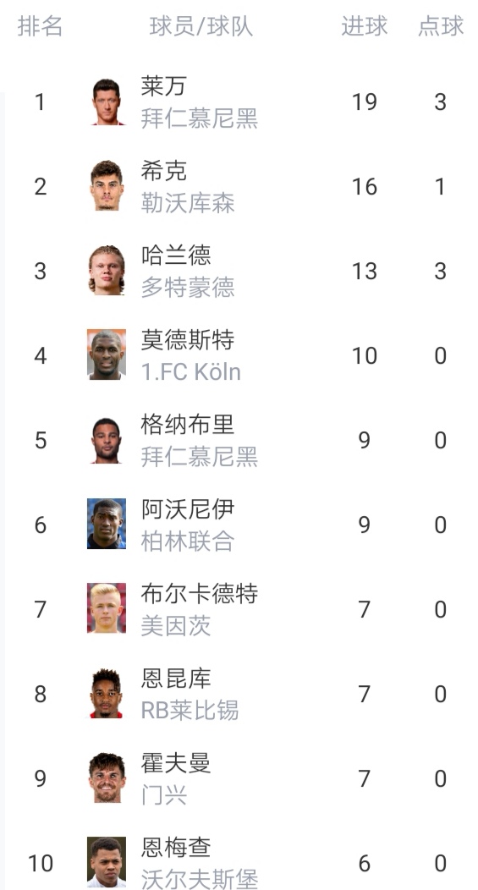
Task: Sort by the 进球 column header
Action: (x=365, y=26)
